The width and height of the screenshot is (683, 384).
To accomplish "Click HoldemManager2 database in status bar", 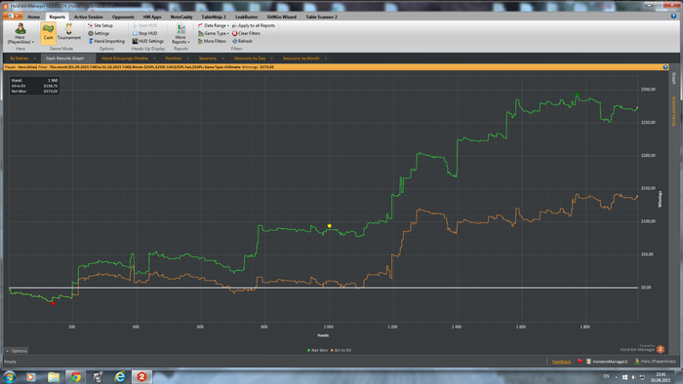I will 607,362.
